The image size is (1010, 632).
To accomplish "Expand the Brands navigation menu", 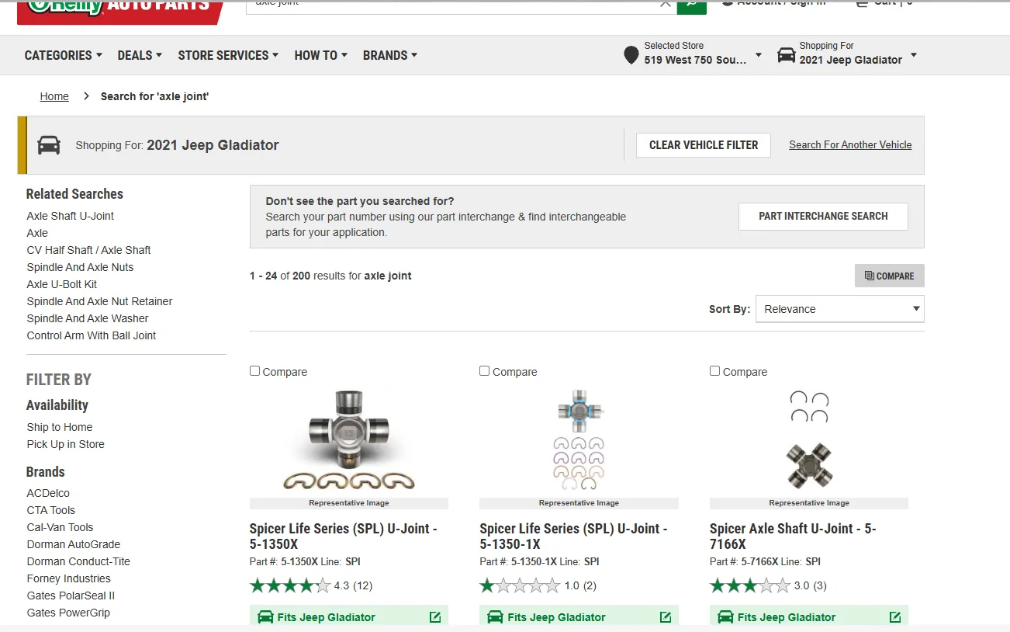I will coord(390,55).
